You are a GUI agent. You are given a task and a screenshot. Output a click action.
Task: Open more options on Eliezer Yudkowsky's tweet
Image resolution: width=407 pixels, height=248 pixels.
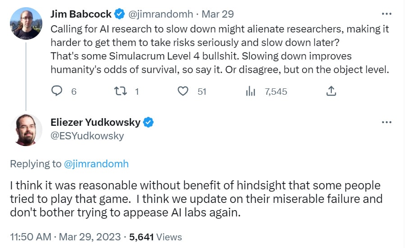[387, 122]
